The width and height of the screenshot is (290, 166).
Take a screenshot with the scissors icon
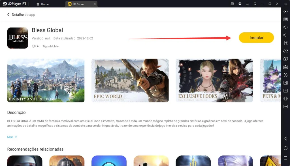click(x=285, y=75)
